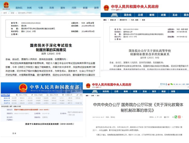Expand more share options arrow on the 2017 article
189x143 pixels.
click(x=182, y=117)
